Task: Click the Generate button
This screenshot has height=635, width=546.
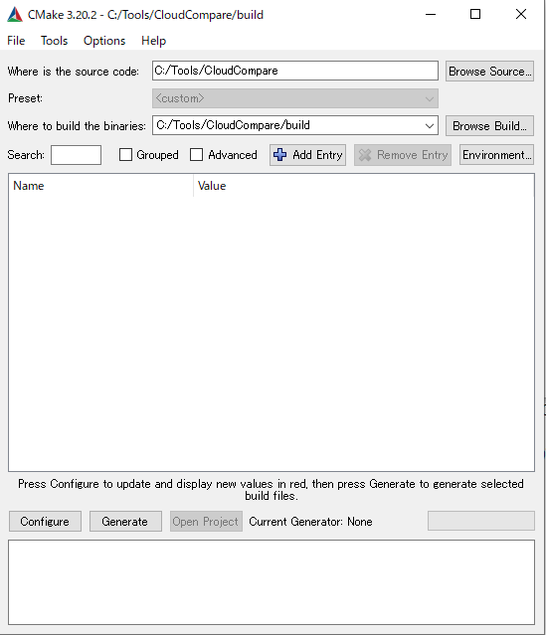Action: [x=125, y=521]
